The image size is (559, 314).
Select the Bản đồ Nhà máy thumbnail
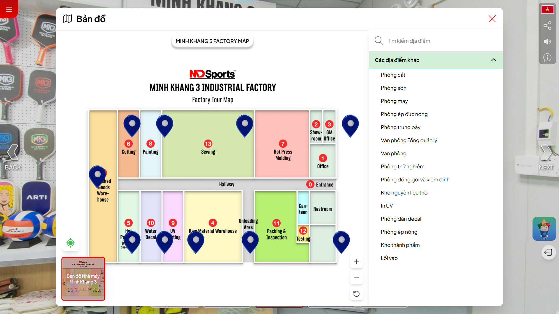point(83,279)
